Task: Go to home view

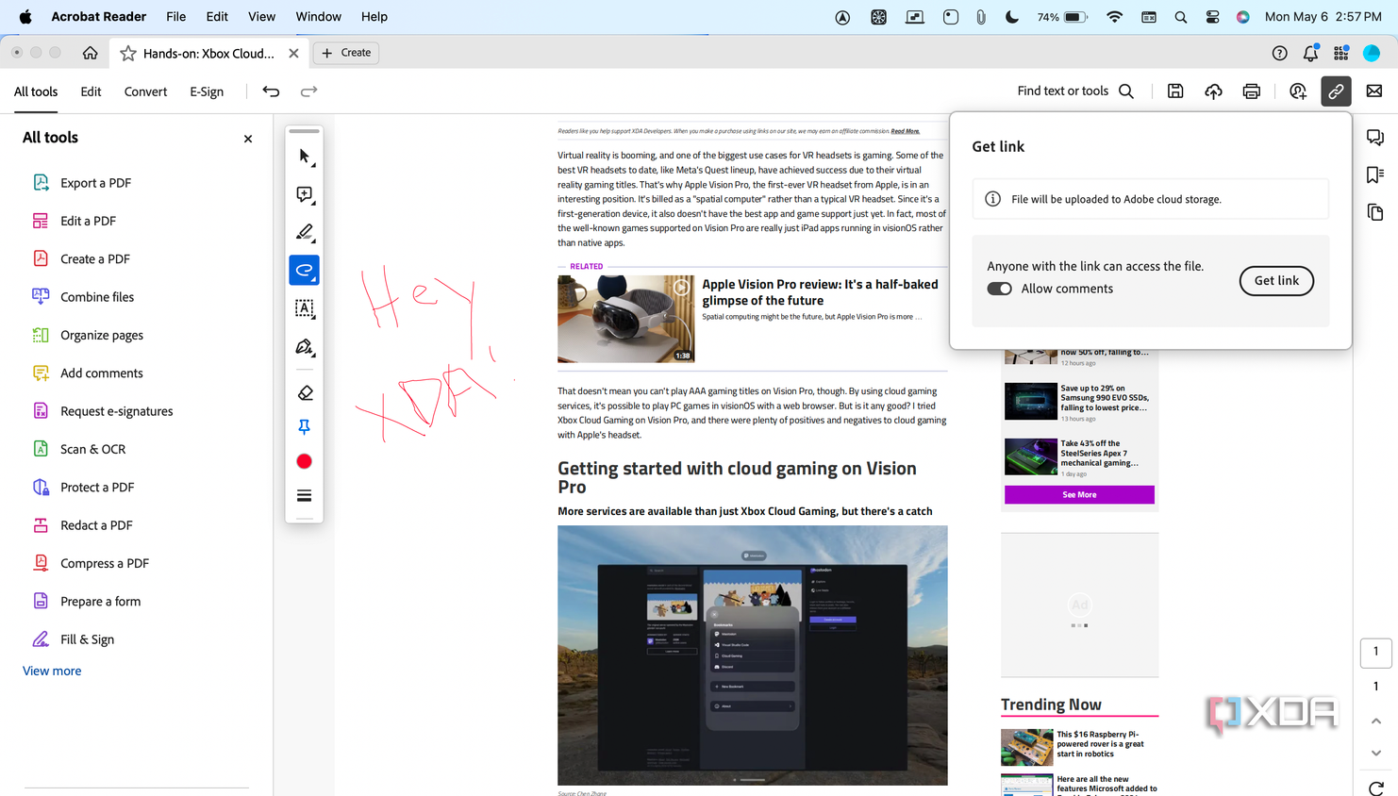Action: (90, 53)
